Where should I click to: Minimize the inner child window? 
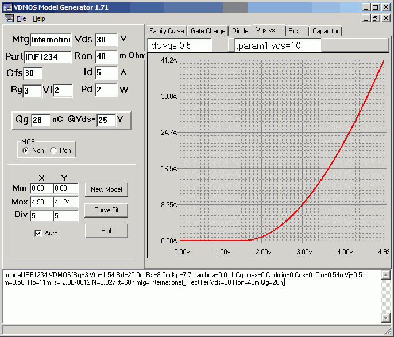point(365,18)
